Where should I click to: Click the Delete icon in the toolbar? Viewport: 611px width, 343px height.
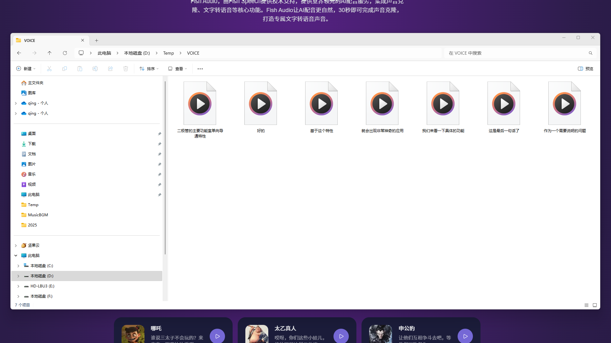(126, 69)
